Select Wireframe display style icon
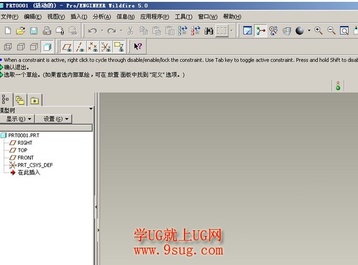Image resolution: width=358 pixels, height=265 pixels. click(x=8, y=47)
